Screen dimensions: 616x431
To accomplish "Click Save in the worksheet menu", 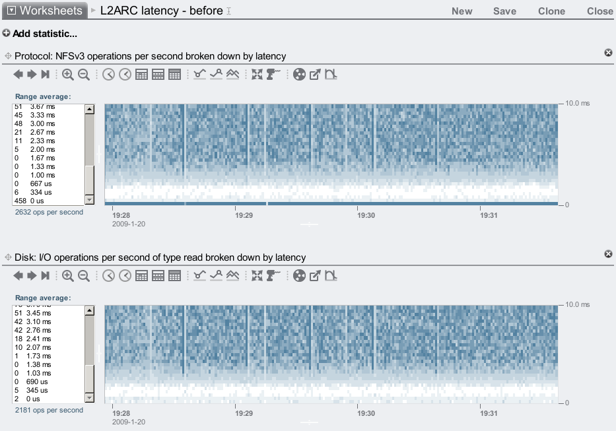I will [x=504, y=11].
